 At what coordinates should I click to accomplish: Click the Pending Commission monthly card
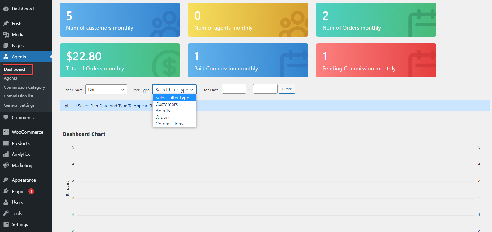click(376, 60)
